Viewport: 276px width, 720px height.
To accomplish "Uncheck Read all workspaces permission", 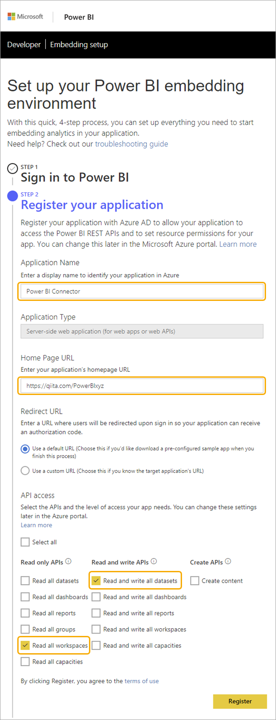I will pyautogui.click(x=25, y=645).
